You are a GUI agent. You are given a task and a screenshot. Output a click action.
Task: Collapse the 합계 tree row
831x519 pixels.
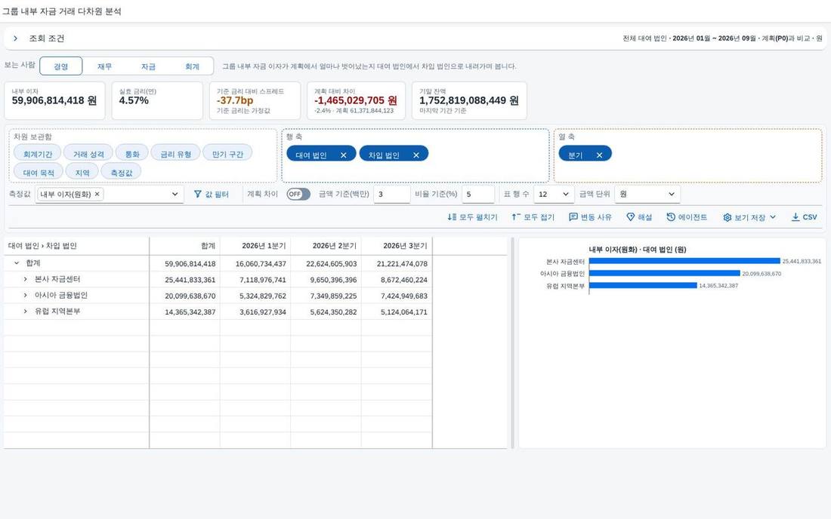17,263
